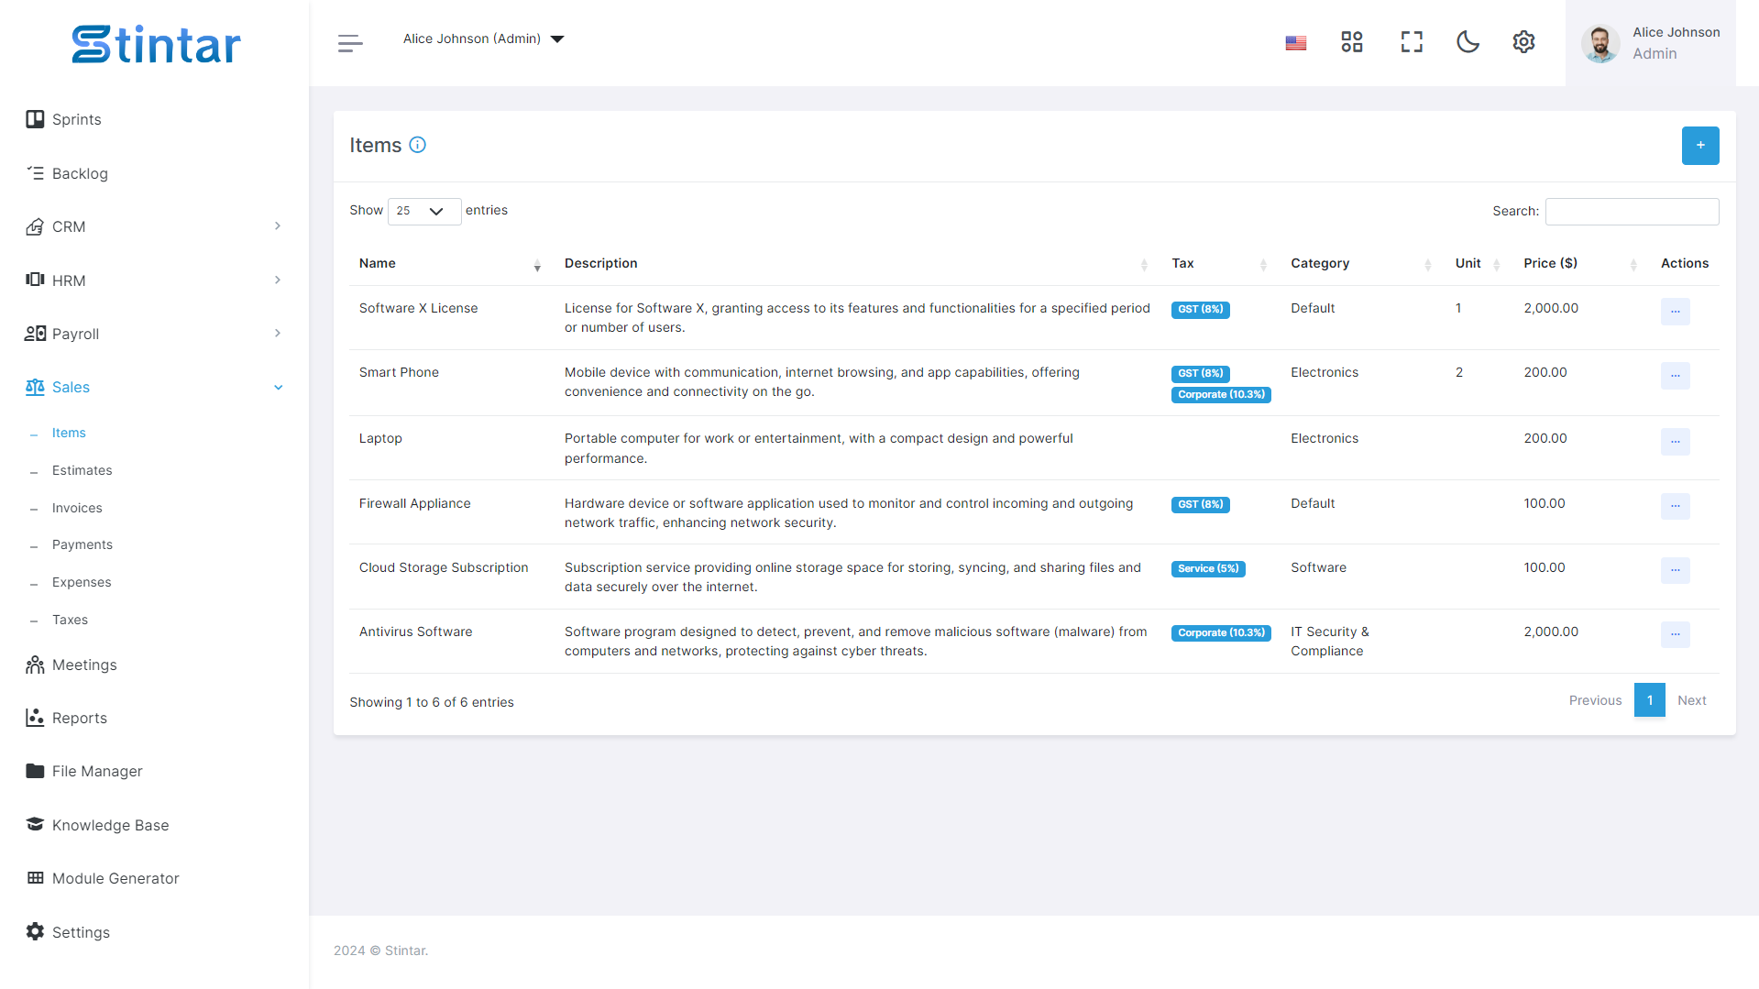Open the show entries dropdown

[x=423, y=211]
